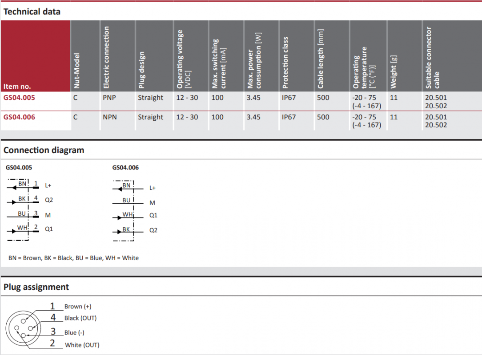Click the round plug pinout drawing
Image resolution: width=482 pixels, height=355 pixels.
click(23, 328)
